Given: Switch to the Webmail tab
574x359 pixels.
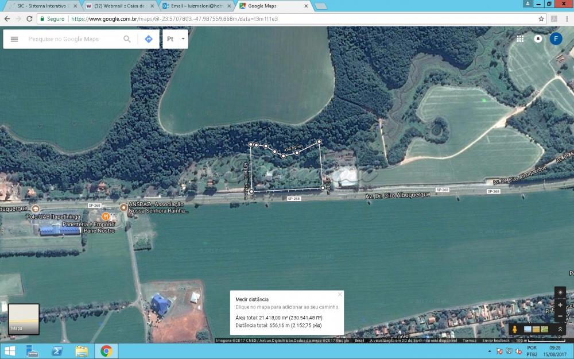Looking at the screenshot, I should pyautogui.click(x=118, y=6).
